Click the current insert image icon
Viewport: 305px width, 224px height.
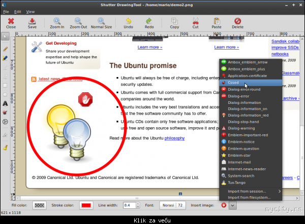(224, 205)
